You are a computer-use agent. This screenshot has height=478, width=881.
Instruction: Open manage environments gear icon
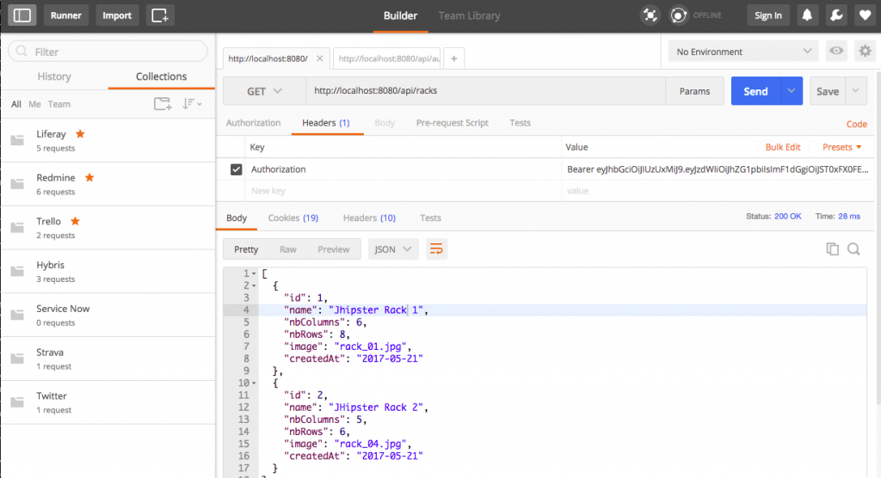[x=865, y=52]
